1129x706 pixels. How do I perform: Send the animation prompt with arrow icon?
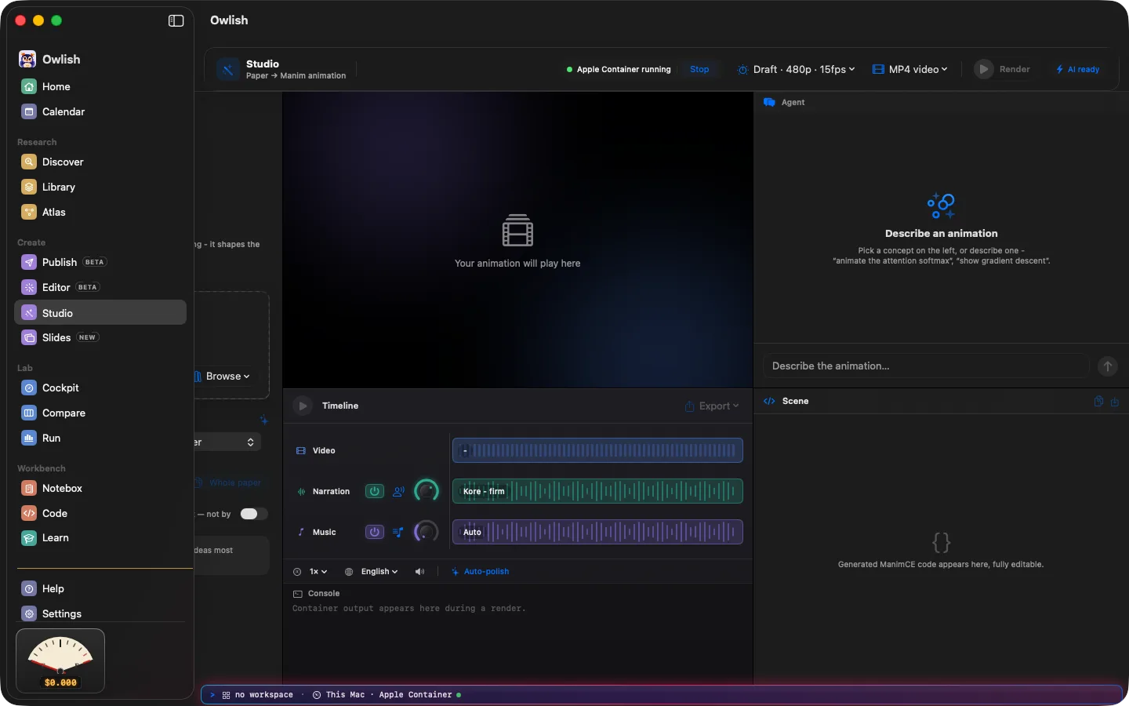click(x=1108, y=366)
